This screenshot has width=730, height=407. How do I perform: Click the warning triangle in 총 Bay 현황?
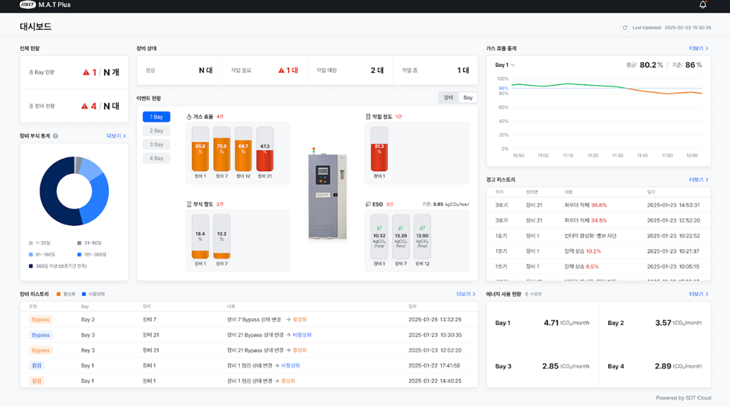[x=86, y=72]
